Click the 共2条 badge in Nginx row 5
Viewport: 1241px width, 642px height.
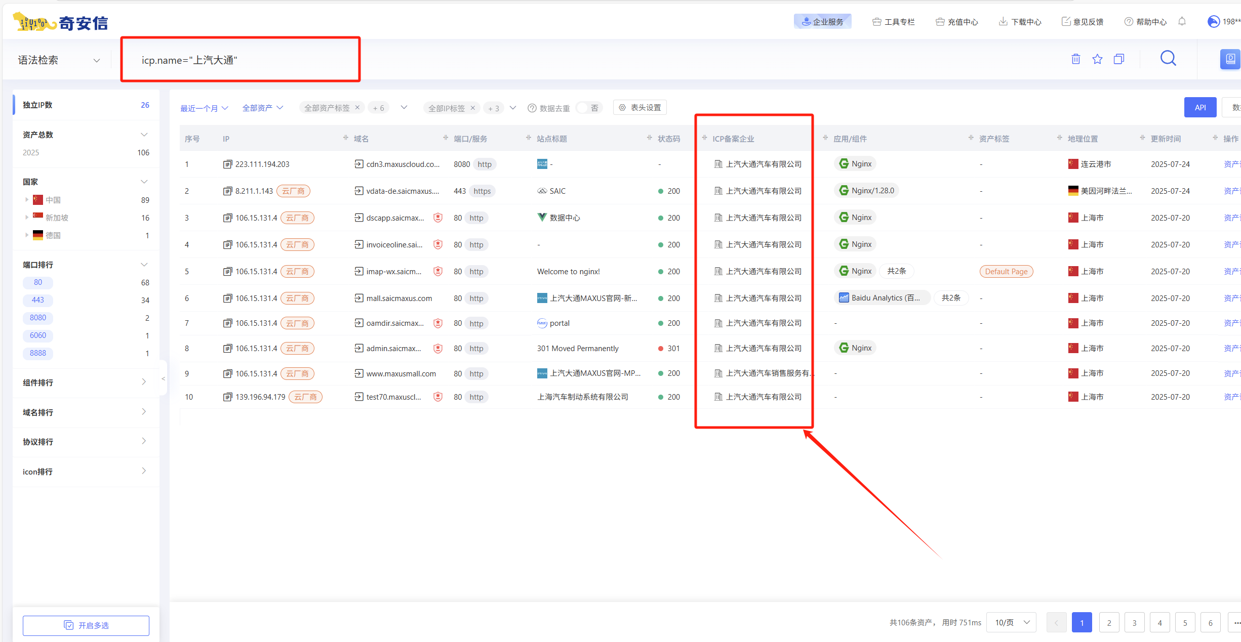tap(897, 271)
